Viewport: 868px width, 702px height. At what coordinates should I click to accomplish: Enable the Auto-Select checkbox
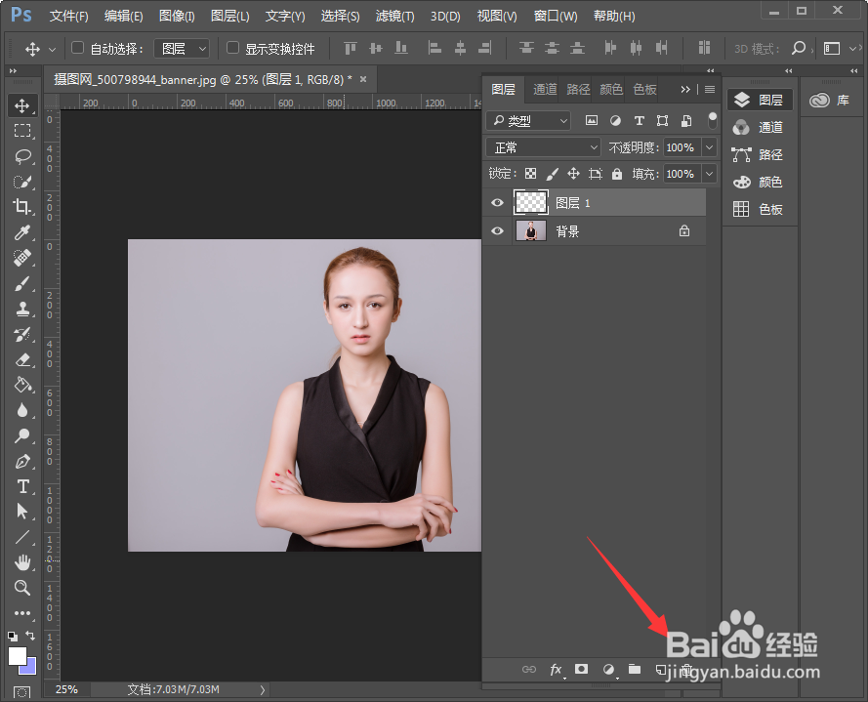tap(77, 48)
